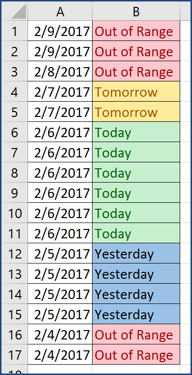Select column B header
192x375 pixels.
pos(136,11)
